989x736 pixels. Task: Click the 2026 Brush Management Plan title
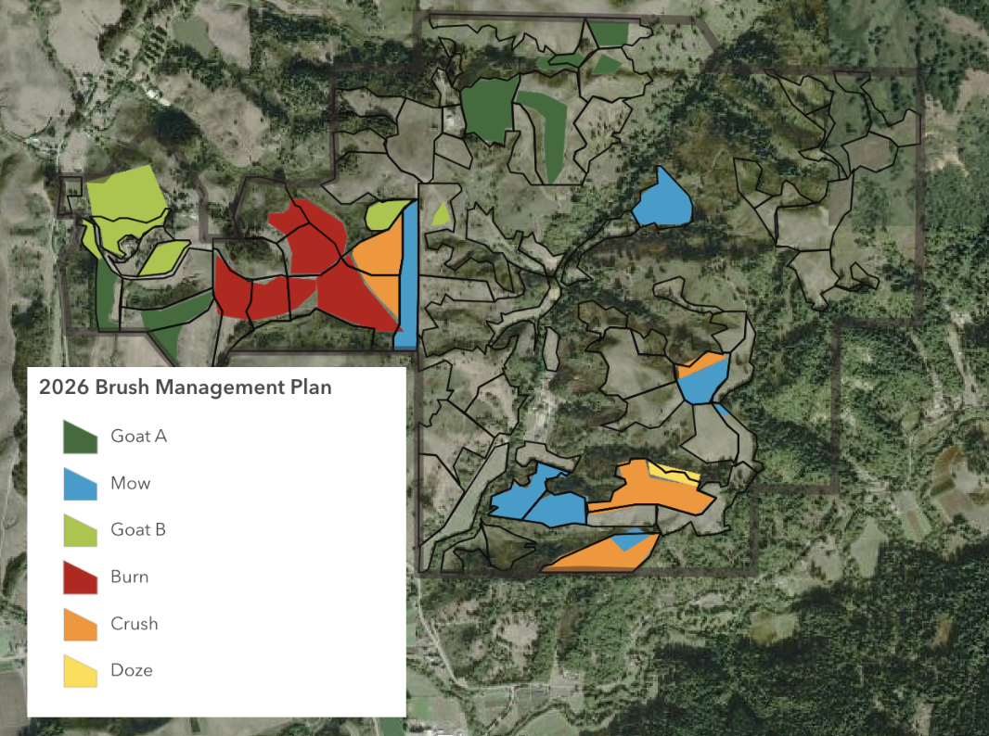click(186, 387)
